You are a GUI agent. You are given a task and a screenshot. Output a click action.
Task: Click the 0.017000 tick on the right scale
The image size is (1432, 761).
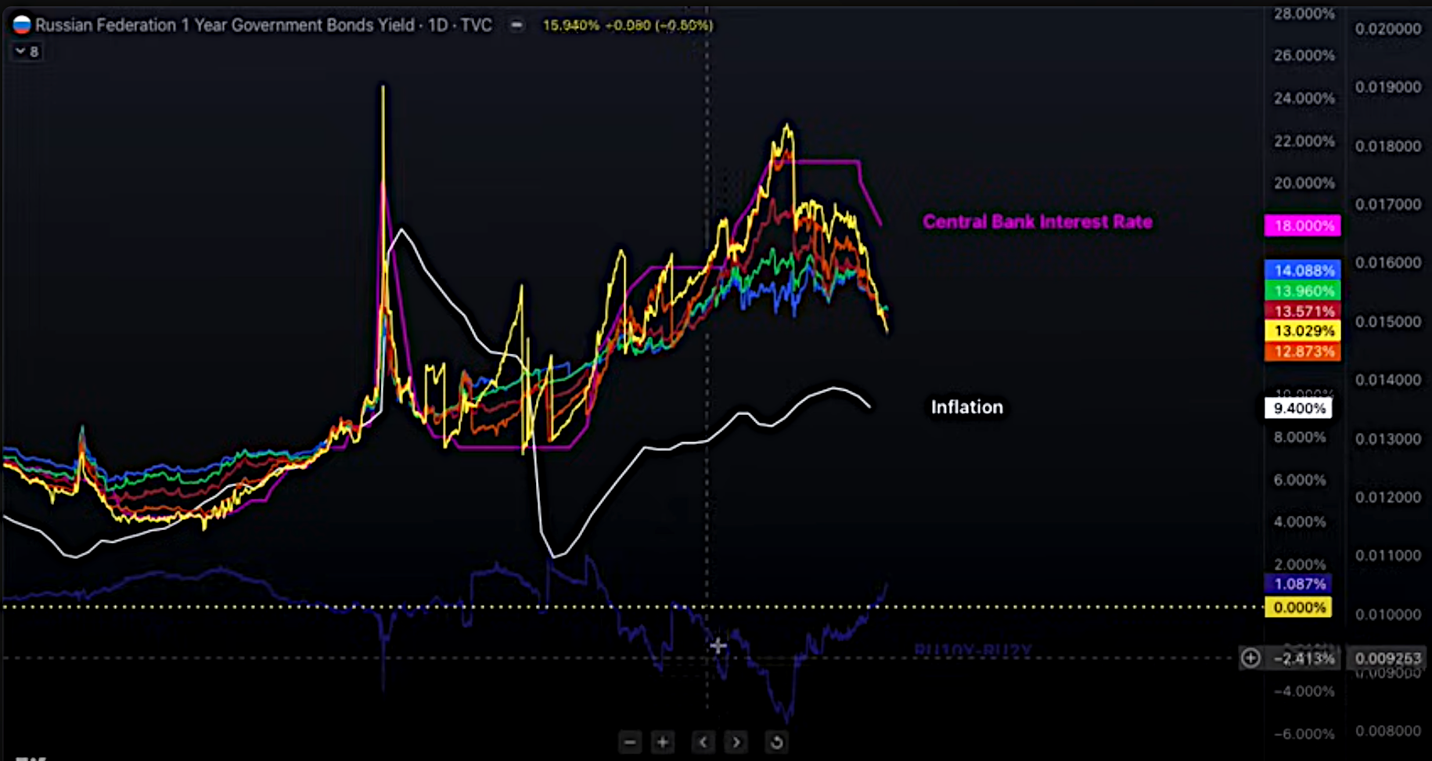[x=1388, y=204]
